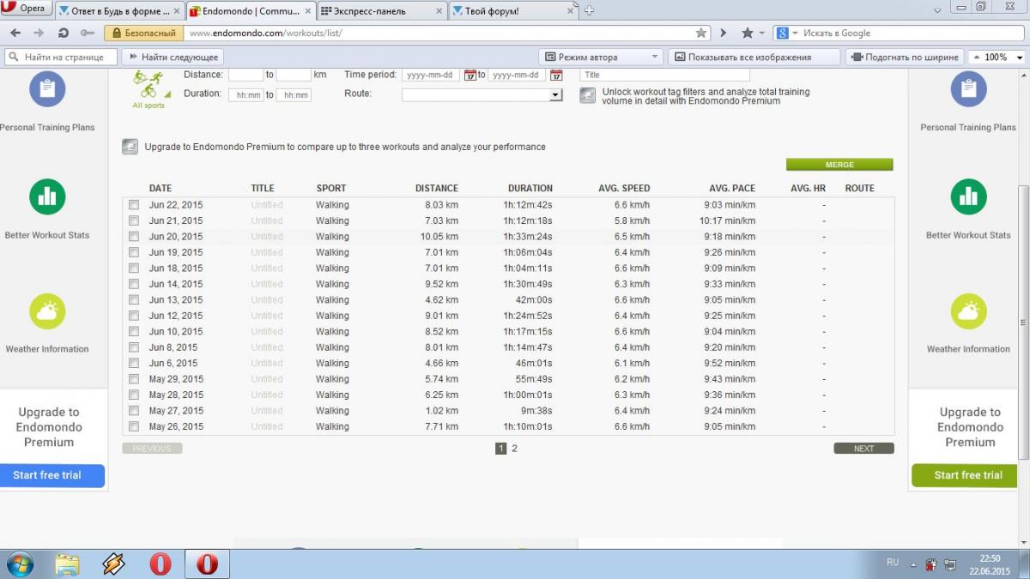This screenshot has width=1030, height=579.
Task: Click the left Better Workout Stats icon
Action: (x=47, y=197)
